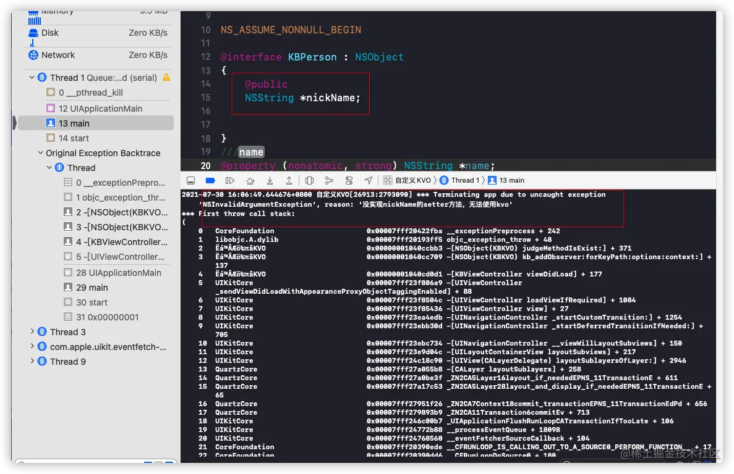
Task: Expand Thread 9
Action: pyautogui.click(x=32, y=361)
